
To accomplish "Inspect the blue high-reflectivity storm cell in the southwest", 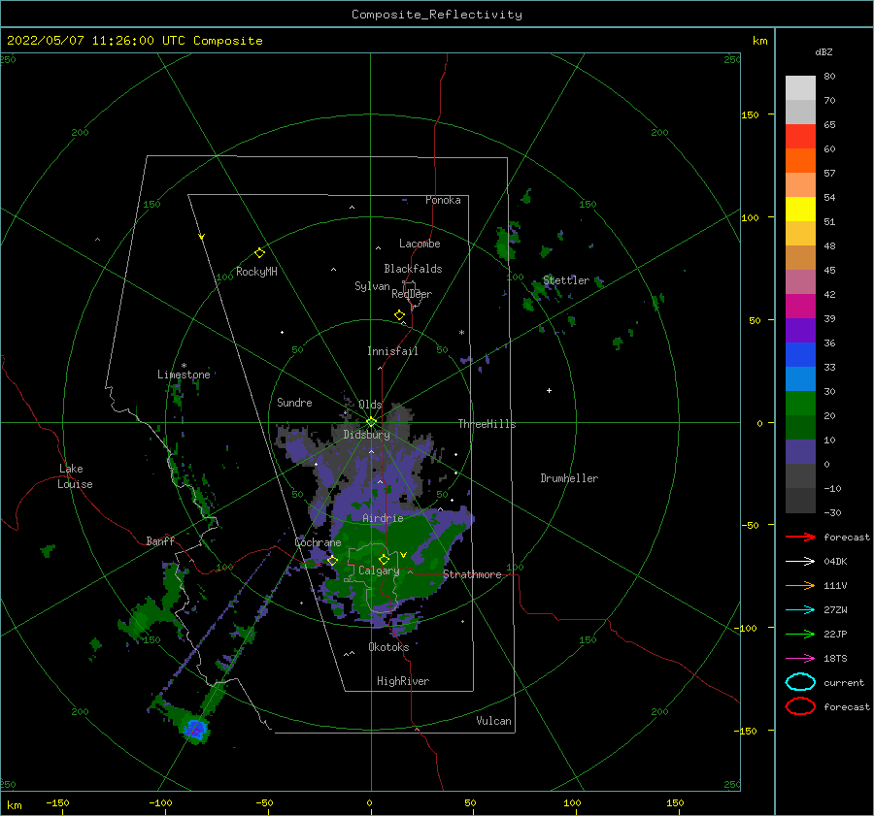I will 195,729.
